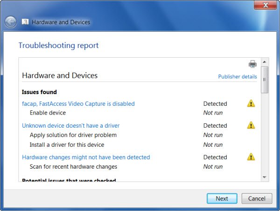Image resolution: width=280 pixels, height=211 pixels.
Task: Click the printer icon in the report
Action: [x=252, y=64]
